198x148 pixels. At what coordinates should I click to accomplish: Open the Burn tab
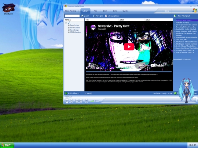click(105, 11)
